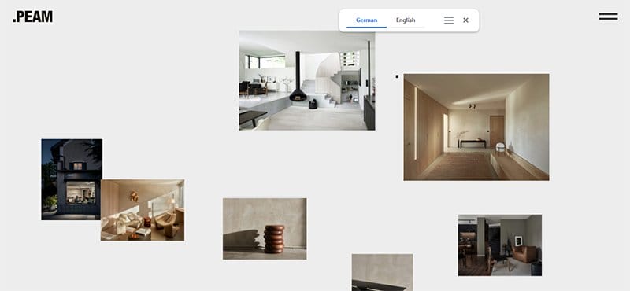Open the white staircase fireplace interior photo
This screenshot has width=630, height=291.
tap(307, 80)
